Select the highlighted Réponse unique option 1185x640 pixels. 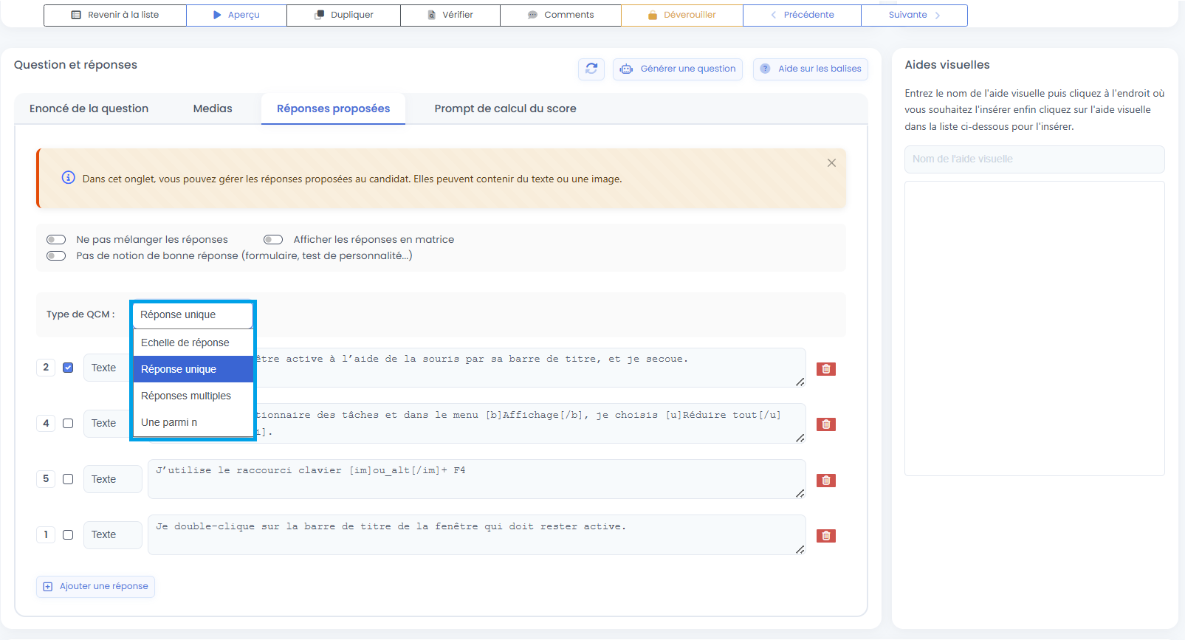tap(193, 369)
